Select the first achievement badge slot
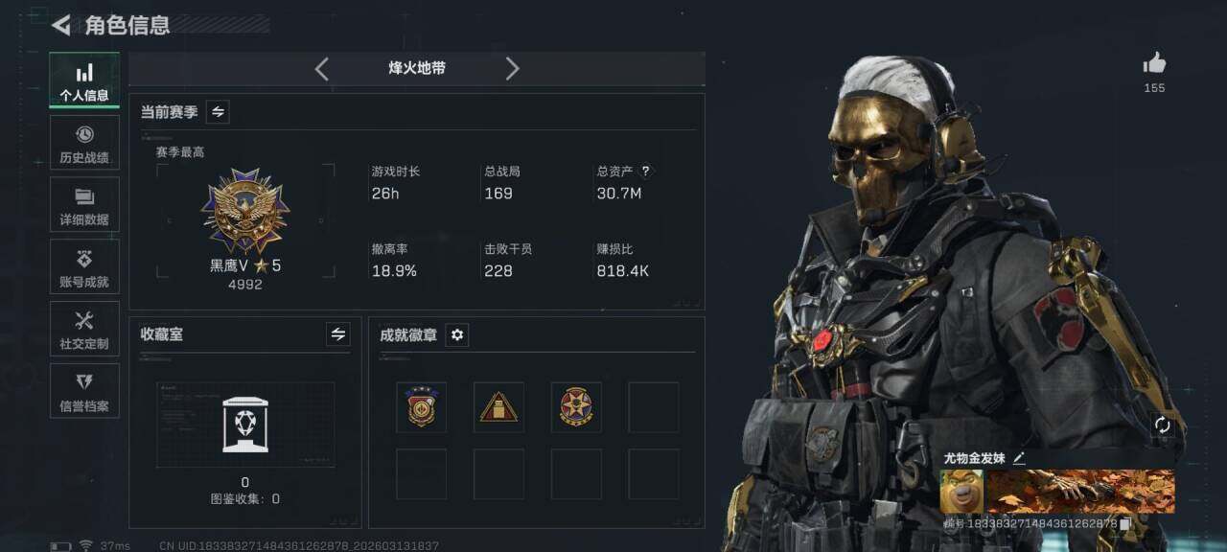Image resolution: width=1227 pixels, height=552 pixels. (421, 407)
